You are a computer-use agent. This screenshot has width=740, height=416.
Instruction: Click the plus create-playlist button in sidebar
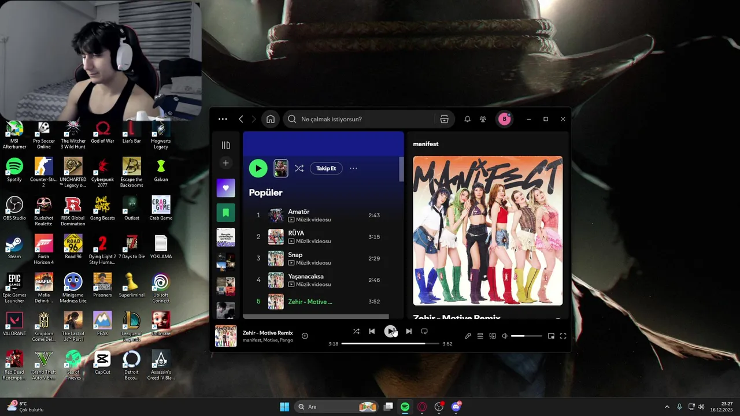click(226, 163)
